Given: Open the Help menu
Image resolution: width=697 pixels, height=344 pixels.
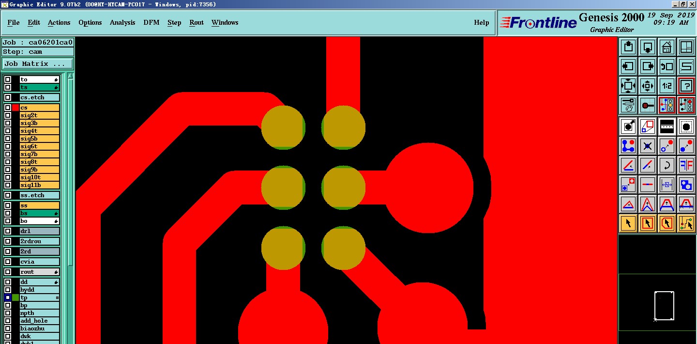Looking at the screenshot, I should coord(482,23).
